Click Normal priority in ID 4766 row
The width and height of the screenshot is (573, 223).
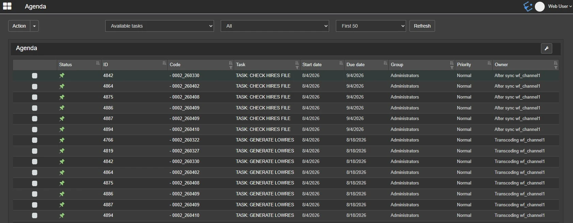[x=464, y=140]
